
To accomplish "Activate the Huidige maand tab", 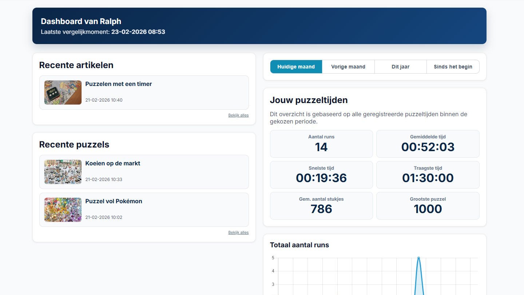I will tap(296, 67).
